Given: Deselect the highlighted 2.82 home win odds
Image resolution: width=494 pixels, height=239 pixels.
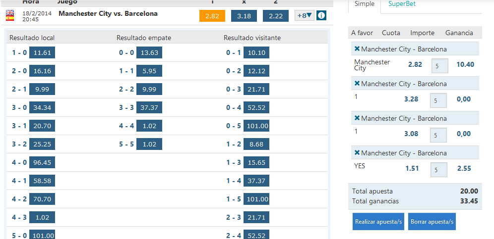Looking at the screenshot, I should point(212,16).
